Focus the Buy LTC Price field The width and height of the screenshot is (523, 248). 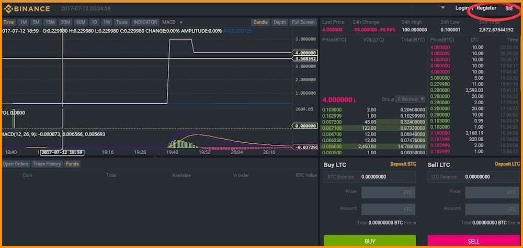click(x=388, y=192)
